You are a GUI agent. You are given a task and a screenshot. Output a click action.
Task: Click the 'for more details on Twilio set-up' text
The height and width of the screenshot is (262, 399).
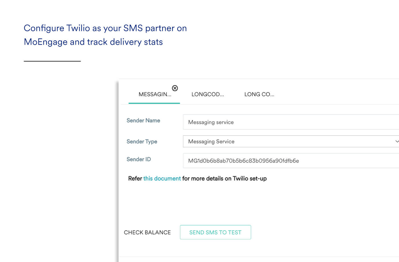(225, 179)
